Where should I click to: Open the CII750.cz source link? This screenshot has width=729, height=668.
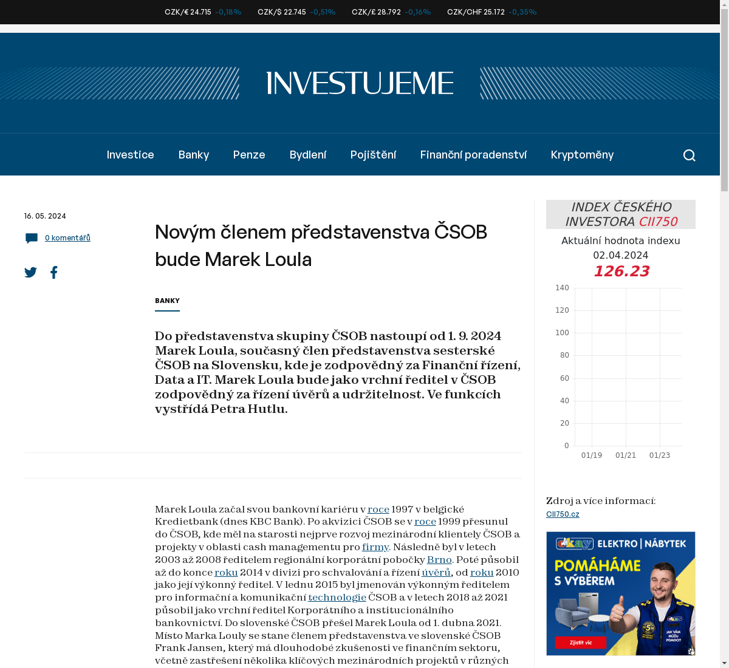(x=563, y=514)
